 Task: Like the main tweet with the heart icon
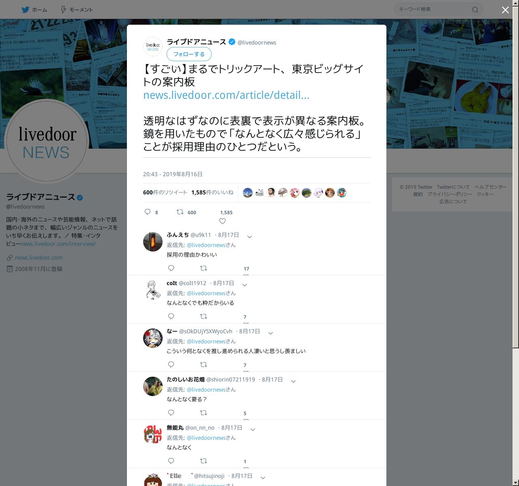pyautogui.click(x=222, y=221)
